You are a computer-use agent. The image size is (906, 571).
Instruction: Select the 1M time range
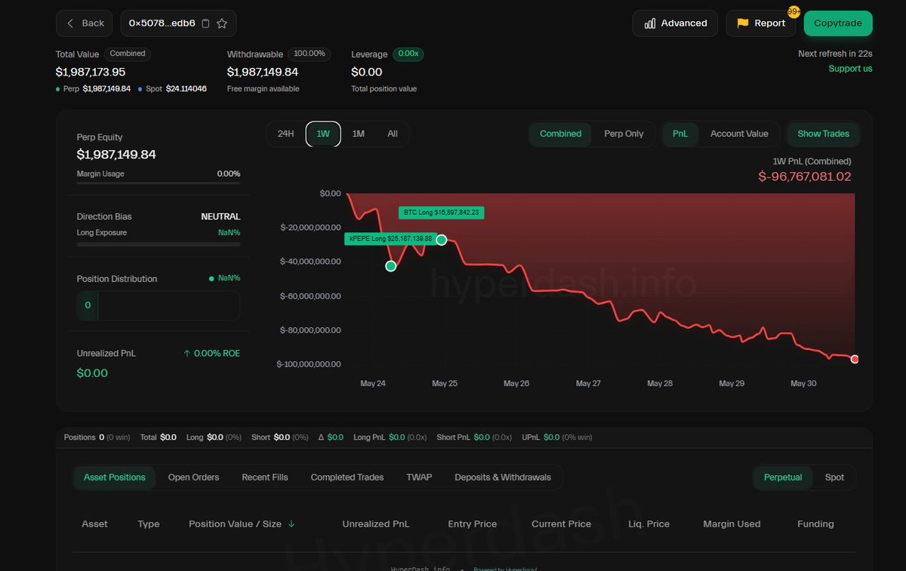(x=358, y=134)
